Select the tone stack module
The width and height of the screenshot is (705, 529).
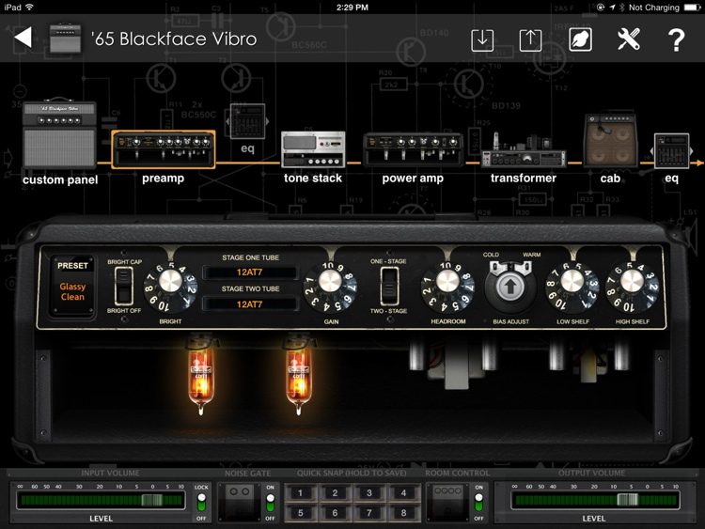click(x=313, y=148)
